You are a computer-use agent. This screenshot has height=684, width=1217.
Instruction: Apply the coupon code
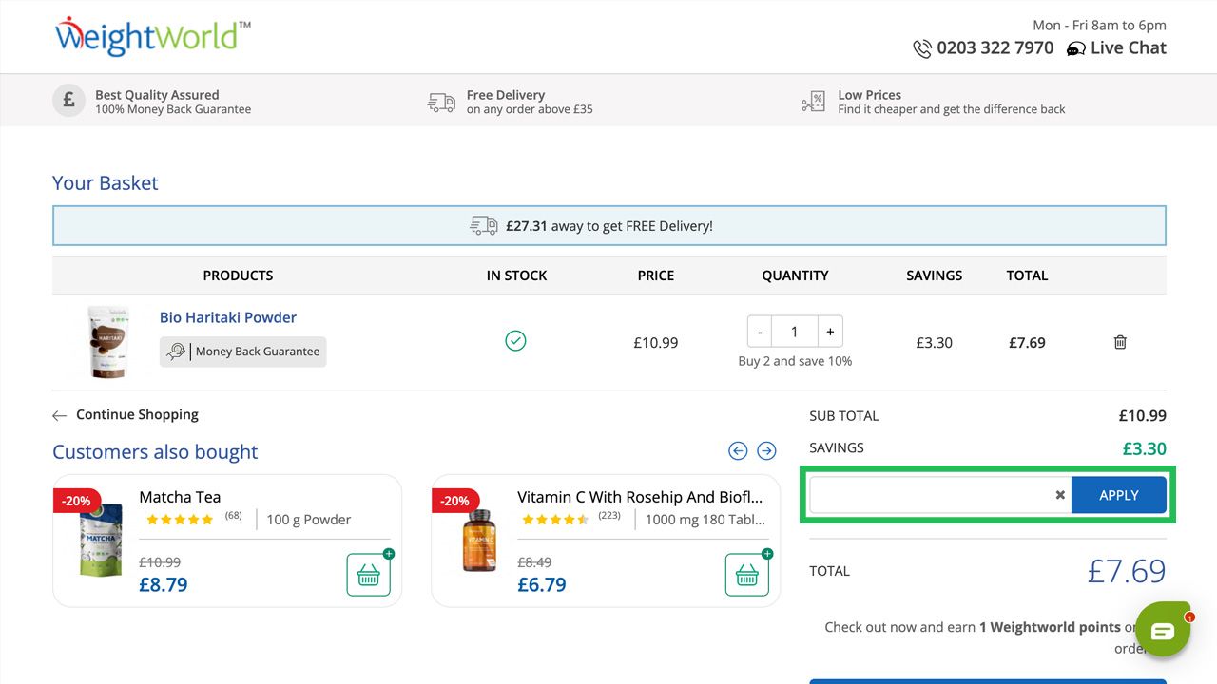click(x=1118, y=495)
